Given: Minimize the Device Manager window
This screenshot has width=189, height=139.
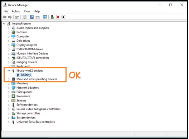Looking at the screenshot, I should pyautogui.click(x=160, y=5).
